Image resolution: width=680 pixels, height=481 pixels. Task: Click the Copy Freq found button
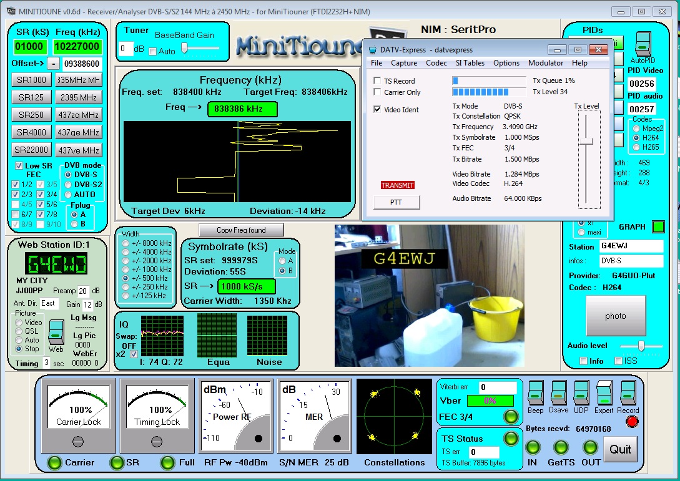(x=241, y=230)
